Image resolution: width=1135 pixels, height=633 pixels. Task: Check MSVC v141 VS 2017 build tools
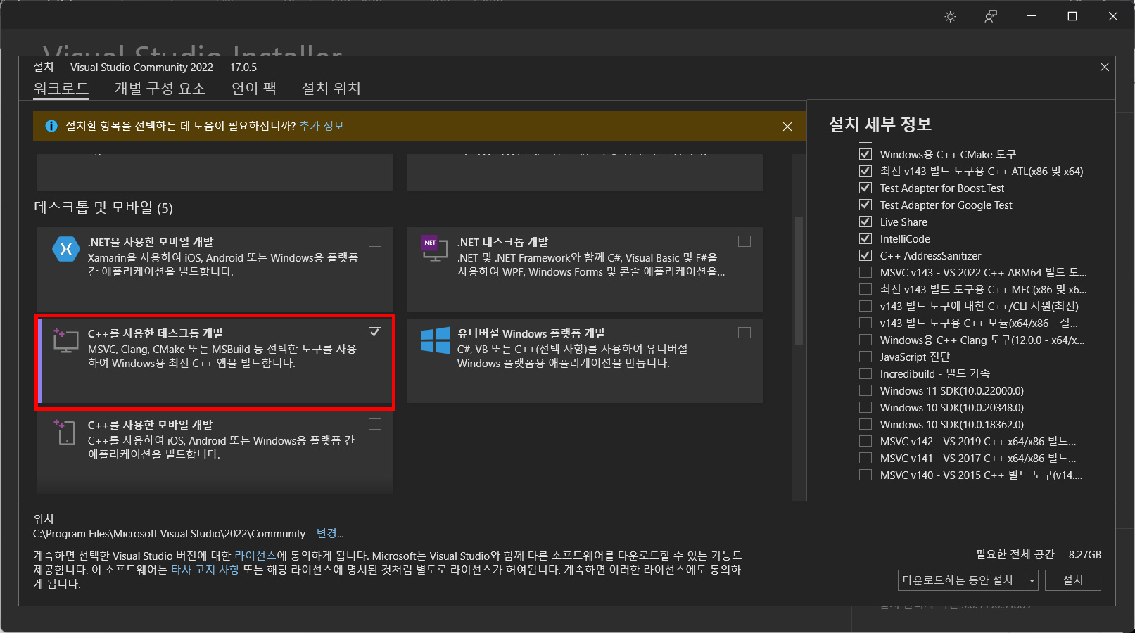[865, 458]
